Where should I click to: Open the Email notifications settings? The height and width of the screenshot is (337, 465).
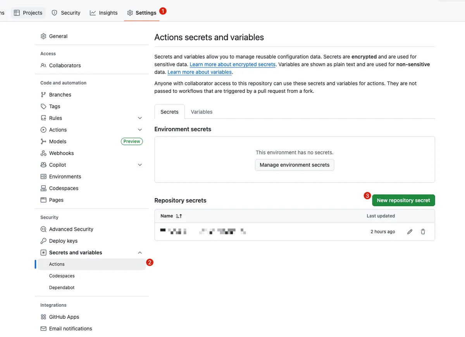pos(70,328)
